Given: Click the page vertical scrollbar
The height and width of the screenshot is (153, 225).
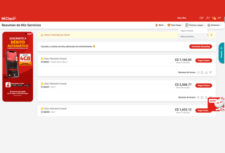Looking at the screenshot, I should pyautogui.click(x=224, y=20).
